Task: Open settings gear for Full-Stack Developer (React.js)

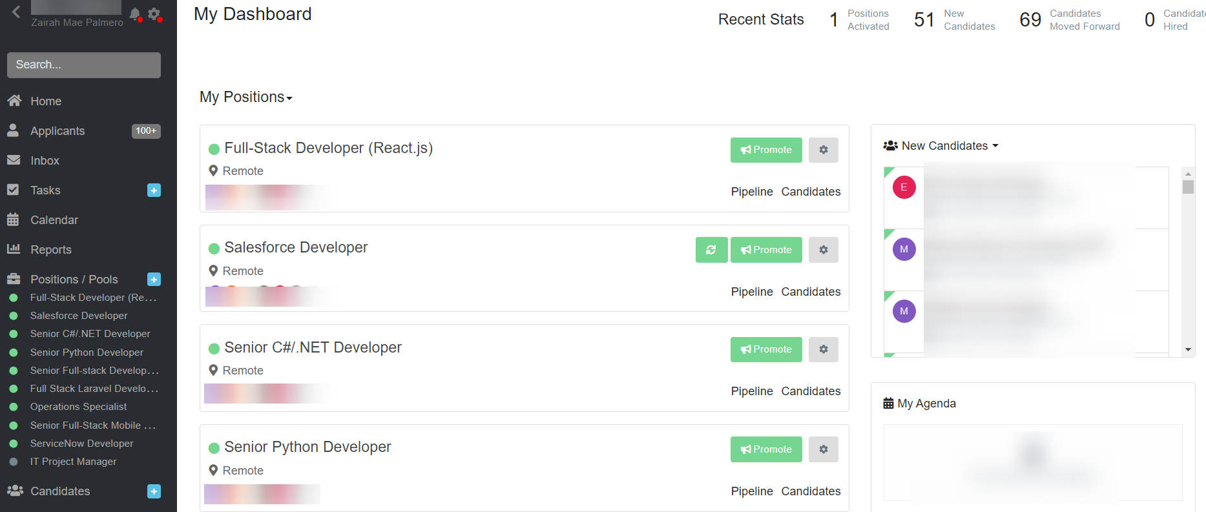Action: 824,150
